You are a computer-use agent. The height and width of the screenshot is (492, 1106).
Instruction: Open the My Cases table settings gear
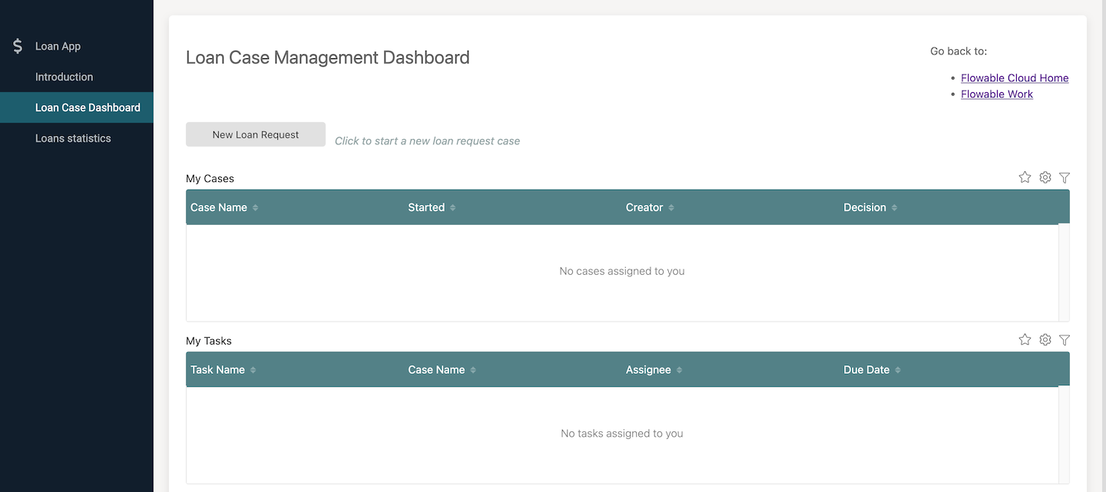pyautogui.click(x=1045, y=177)
